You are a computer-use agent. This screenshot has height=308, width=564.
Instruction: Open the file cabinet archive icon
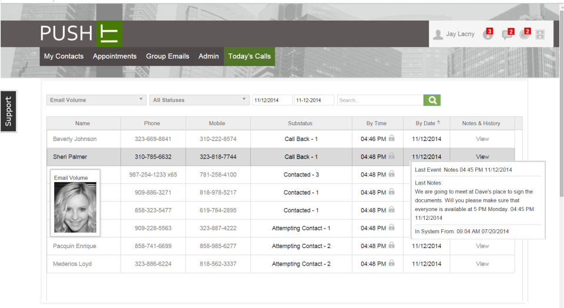[x=540, y=35]
